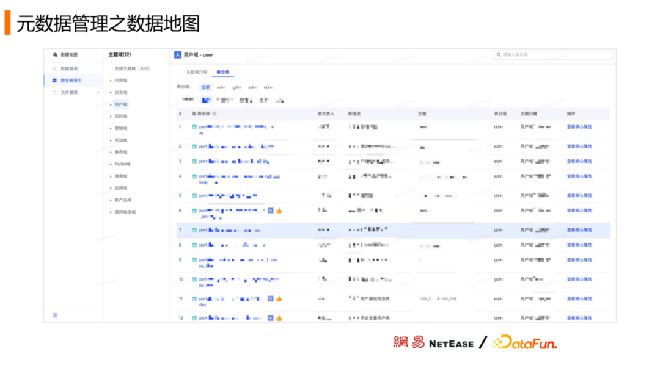Click 查看核心属性 link in row 5

[x=579, y=196]
